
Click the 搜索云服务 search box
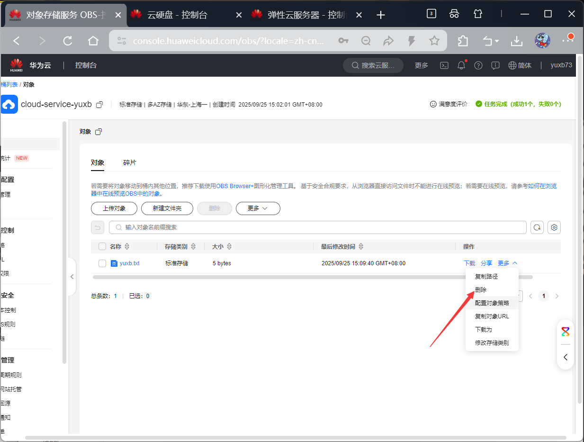[373, 65]
